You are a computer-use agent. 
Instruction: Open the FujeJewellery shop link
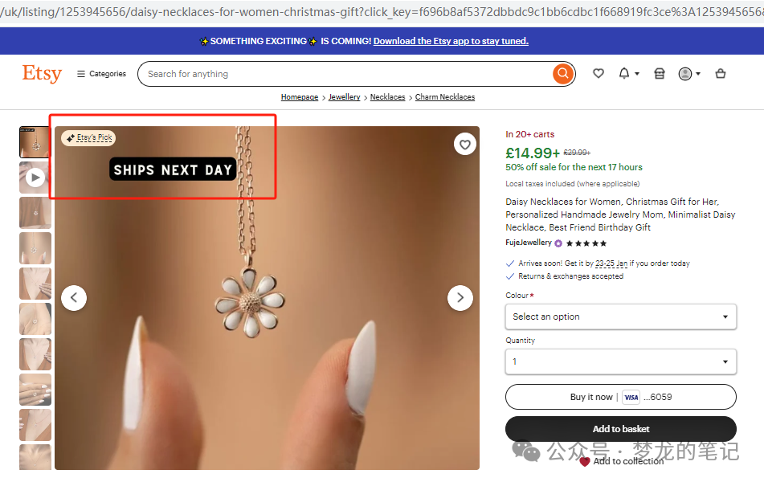click(x=529, y=243)
